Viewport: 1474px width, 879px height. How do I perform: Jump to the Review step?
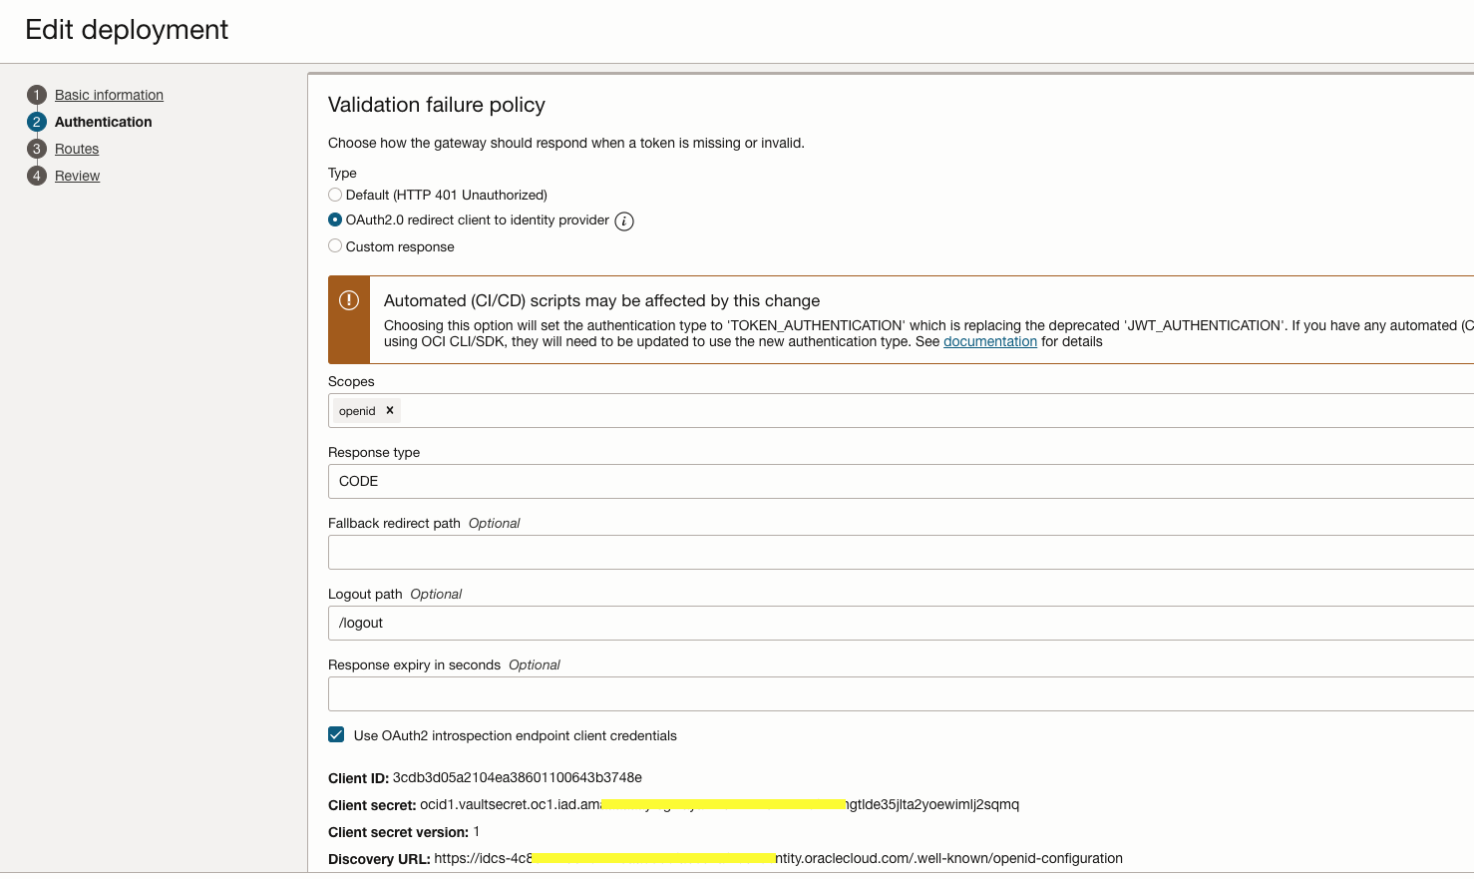[x=77, y=176]
